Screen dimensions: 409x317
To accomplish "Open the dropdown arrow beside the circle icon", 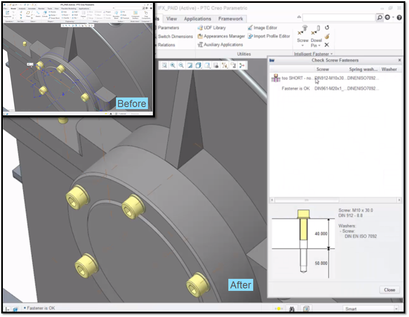I will [393, 17].
